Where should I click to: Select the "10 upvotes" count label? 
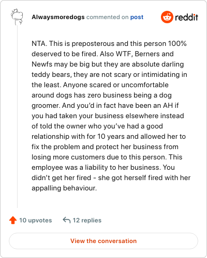36,220
